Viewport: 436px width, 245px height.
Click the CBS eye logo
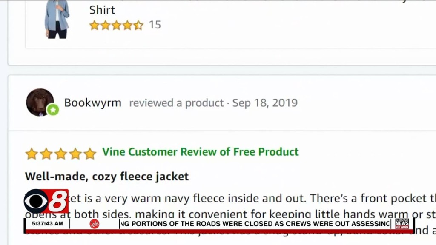coord(36,201)
